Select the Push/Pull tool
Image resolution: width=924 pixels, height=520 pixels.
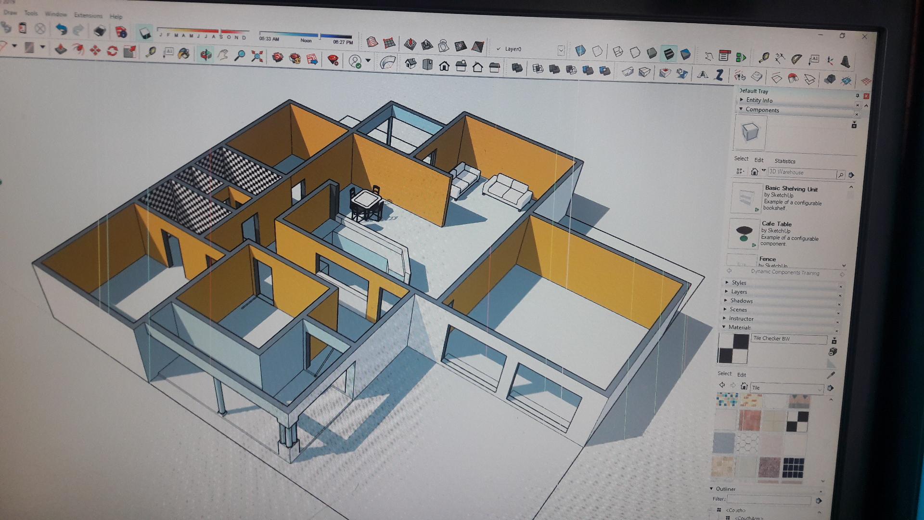point(61,49)
